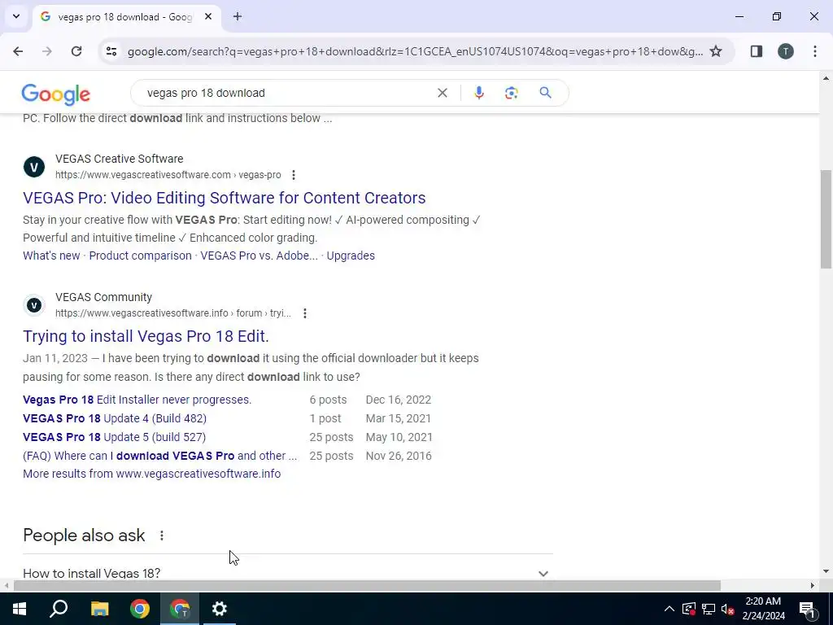Open the About this result menu beside People also ask
833x625 pixels.
coord(162,535)
